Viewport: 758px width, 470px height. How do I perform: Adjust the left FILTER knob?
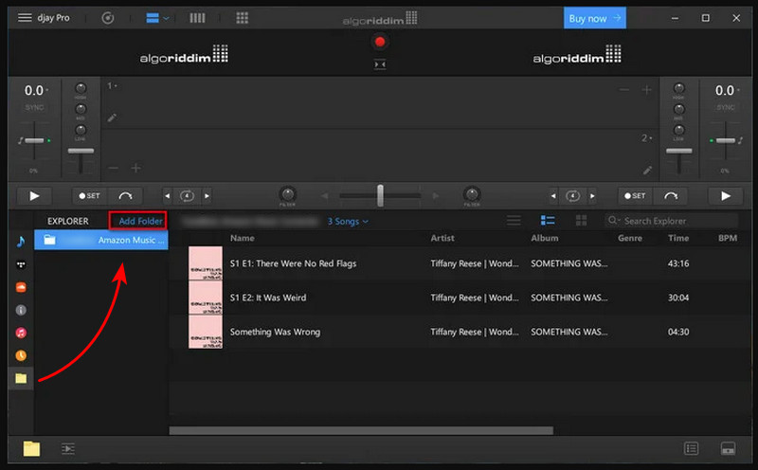click(x=288, y=194)
